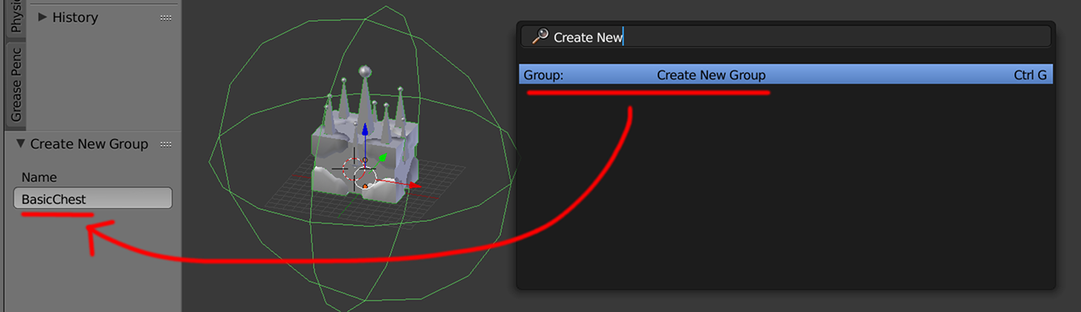The width and height of the screenshot is (1081, 312).
Task: Click the Name label above BasicChest field
Action: pyautogui.click(x=39, y=177)
